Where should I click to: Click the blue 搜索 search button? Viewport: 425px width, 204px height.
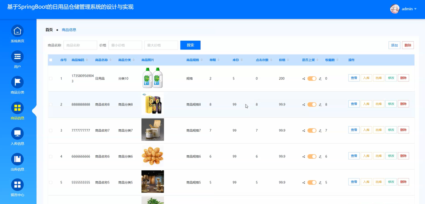[x=190, y=45]
